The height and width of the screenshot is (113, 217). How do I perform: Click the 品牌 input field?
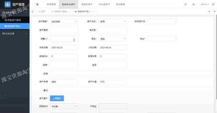(x=64, y=65)
